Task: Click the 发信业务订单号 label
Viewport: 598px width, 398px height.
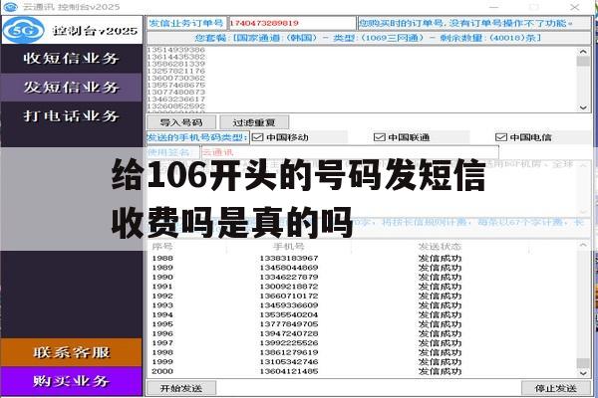Action: point(186,23)
